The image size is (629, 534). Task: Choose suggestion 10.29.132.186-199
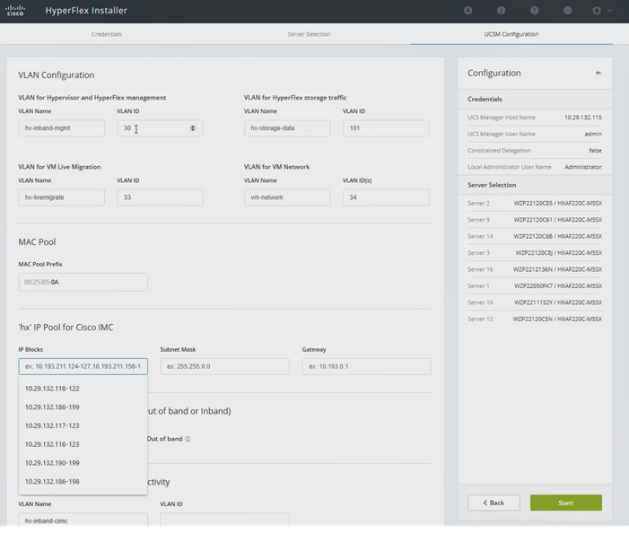[x=83, y=407]
